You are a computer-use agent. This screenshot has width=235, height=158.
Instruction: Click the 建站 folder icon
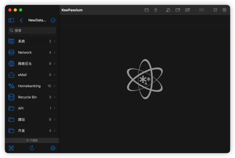point(11,119)
